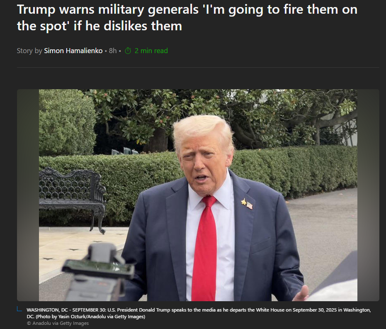
Task: Click the blurred right margin of image frame
Action: click(368, 195)
